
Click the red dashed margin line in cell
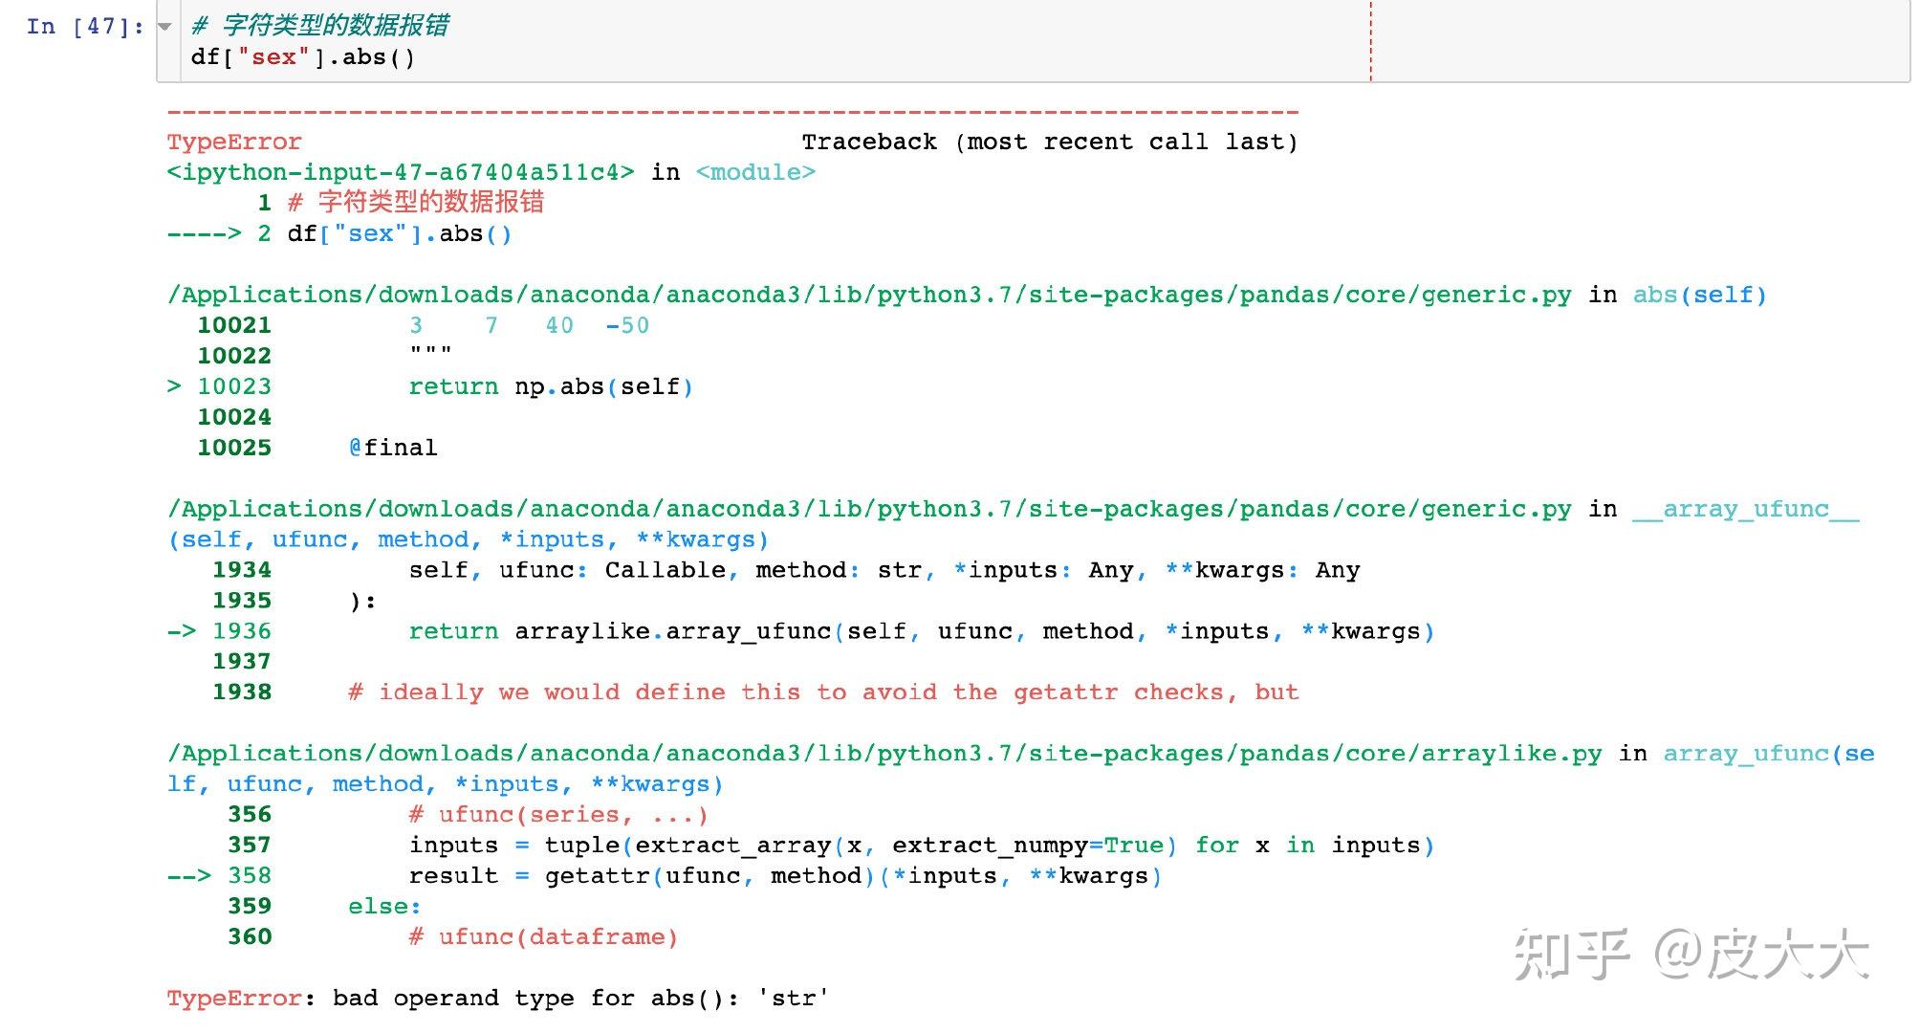point(1370,42)
